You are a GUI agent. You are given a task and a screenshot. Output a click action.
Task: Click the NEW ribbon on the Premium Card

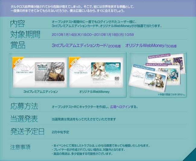(18, 62)
